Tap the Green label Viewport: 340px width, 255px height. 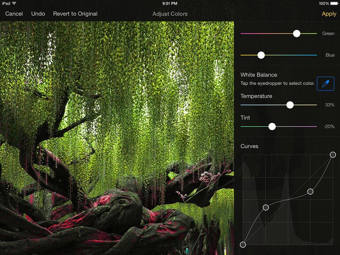[x=328, y=34]
